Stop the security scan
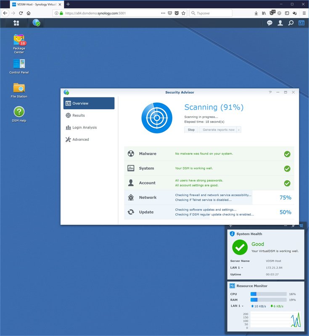Screen dimensions: 309x336 191,130
